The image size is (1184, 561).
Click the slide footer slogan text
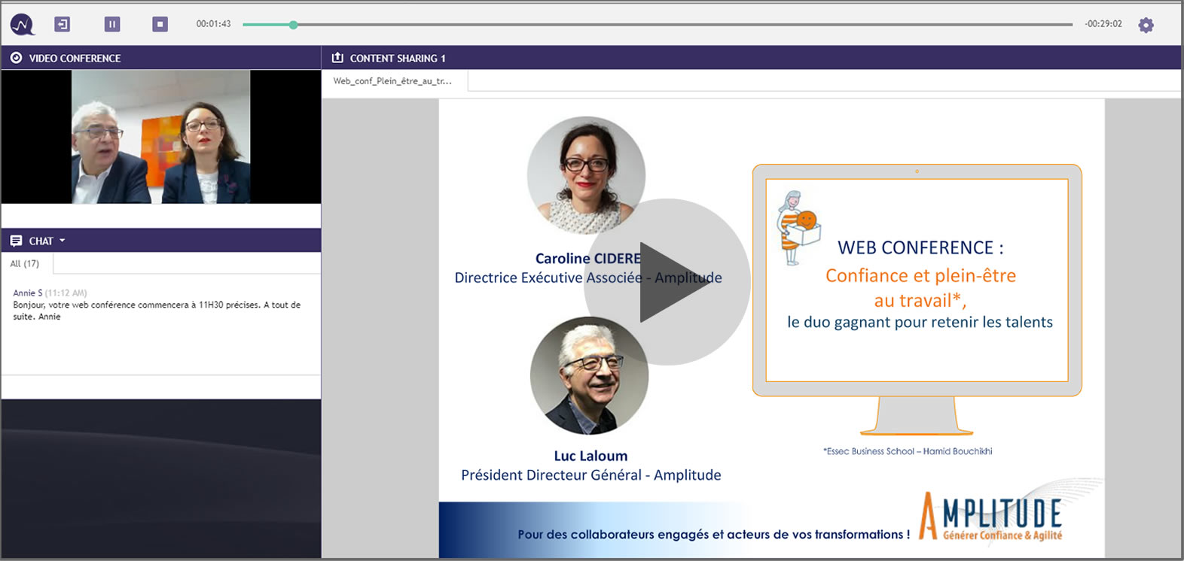pos(714,535)
